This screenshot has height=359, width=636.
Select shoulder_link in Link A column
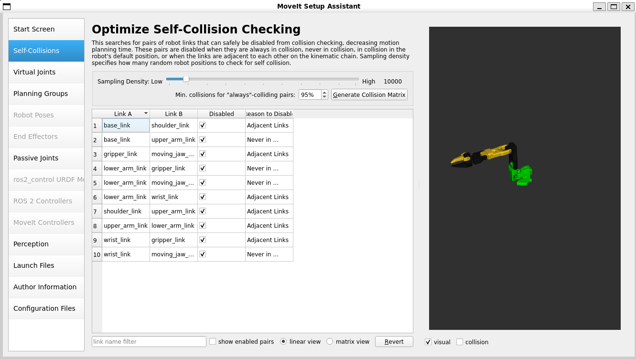126,211
